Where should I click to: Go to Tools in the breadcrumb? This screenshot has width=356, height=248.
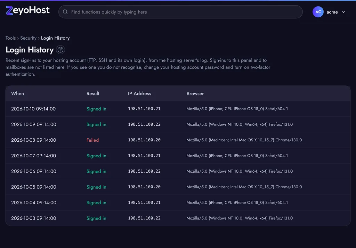point(11,38)
